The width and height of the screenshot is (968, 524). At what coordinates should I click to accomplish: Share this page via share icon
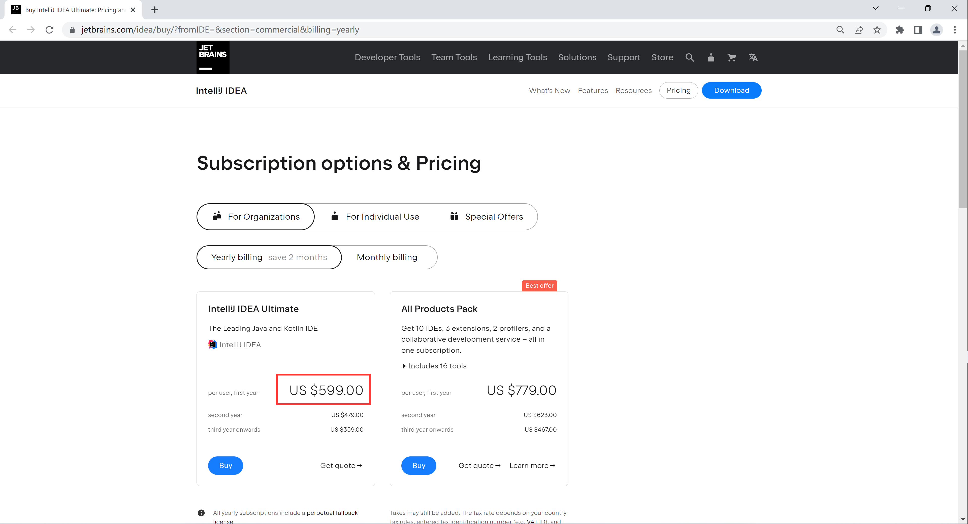(859, 30)
